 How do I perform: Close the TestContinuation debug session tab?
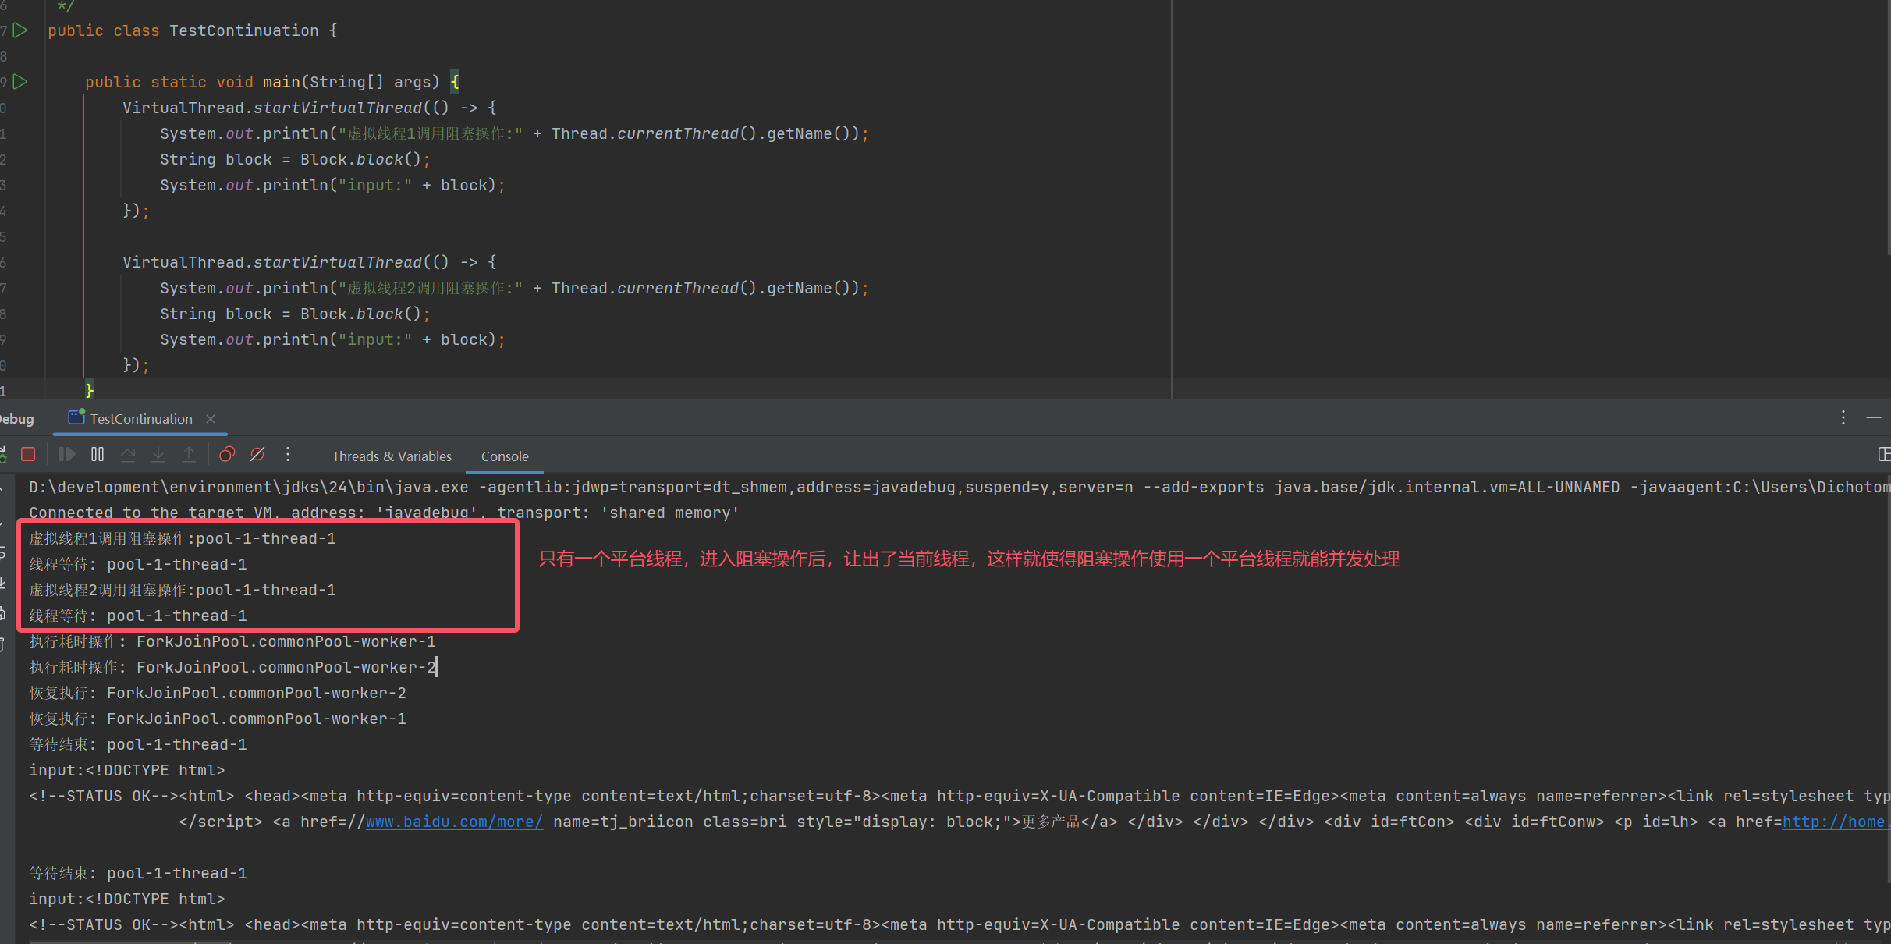(x=211, y=419)
